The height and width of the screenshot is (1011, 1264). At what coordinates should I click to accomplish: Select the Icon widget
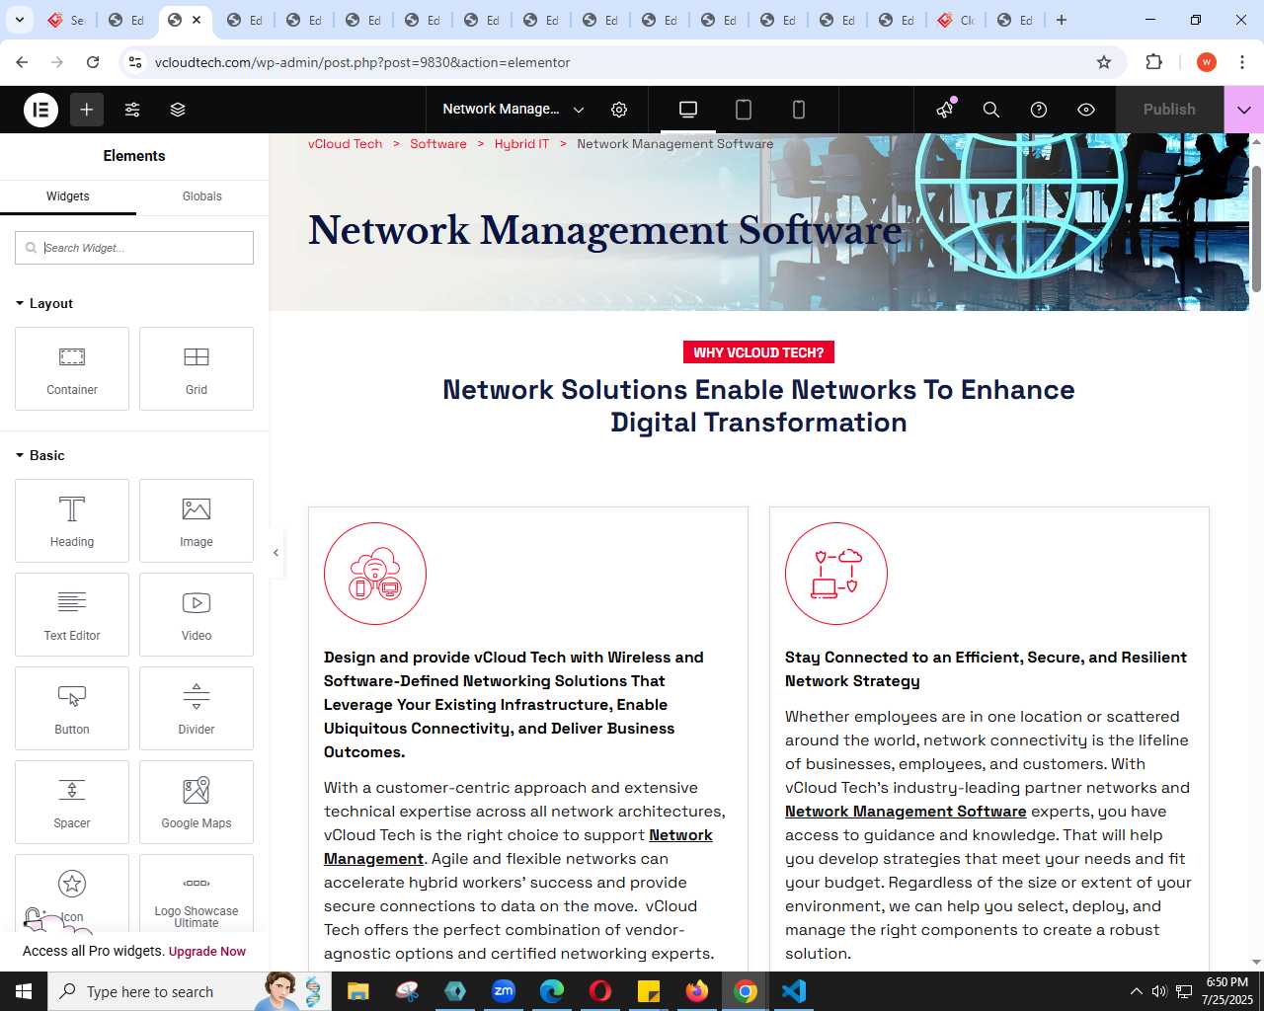(x=72, y=894)
